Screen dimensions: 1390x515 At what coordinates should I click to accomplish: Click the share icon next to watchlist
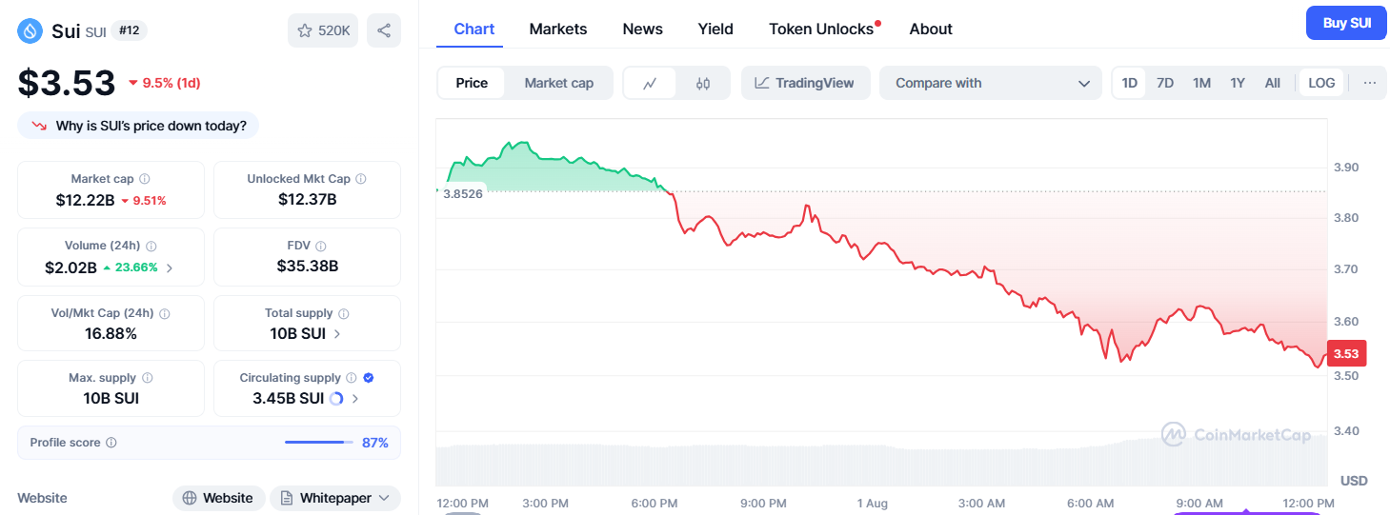coord(384,30)
